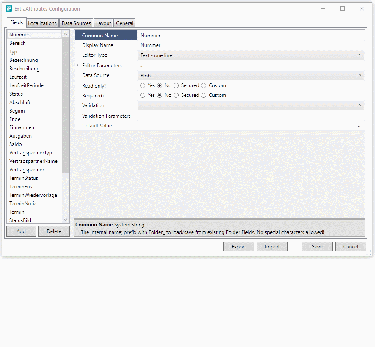Viewport: 375px width, 347px height.
Task: Click the Export button
Action: 239,247
